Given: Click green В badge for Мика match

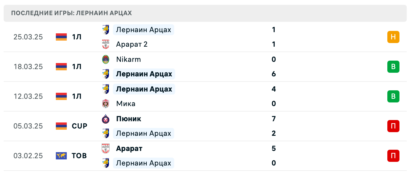Looking at the screenshot, I should 393,96.
